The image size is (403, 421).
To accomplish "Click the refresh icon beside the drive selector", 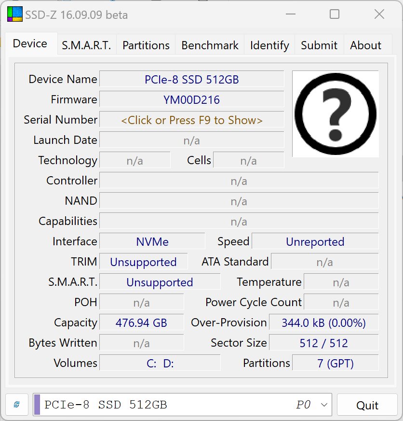I will (16, 405).
